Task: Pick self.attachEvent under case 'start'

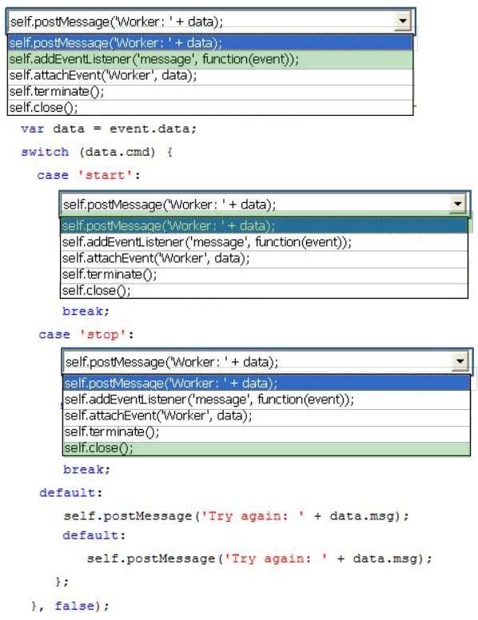Action: (x=264, y=259)
